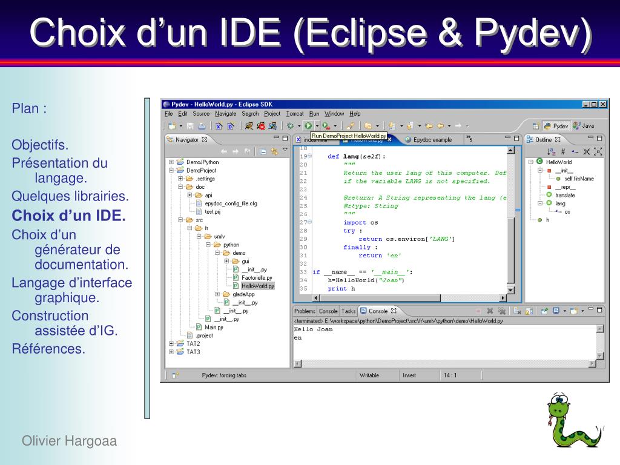Click the Remove Launch X icon in Console
The width and height of the screenshot is (620, 465).
point(489,311)
